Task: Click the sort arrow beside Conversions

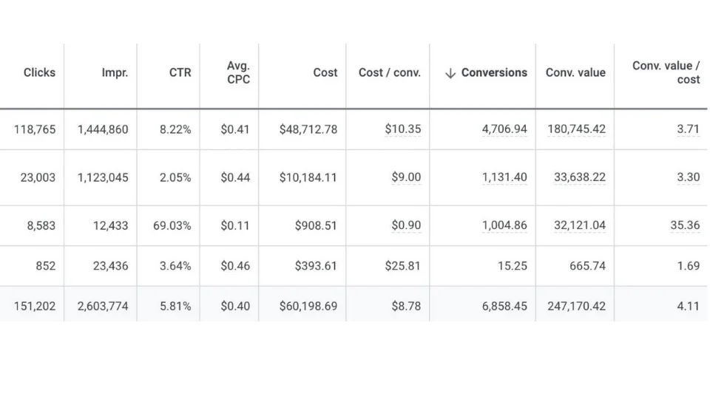Action: 450,73
